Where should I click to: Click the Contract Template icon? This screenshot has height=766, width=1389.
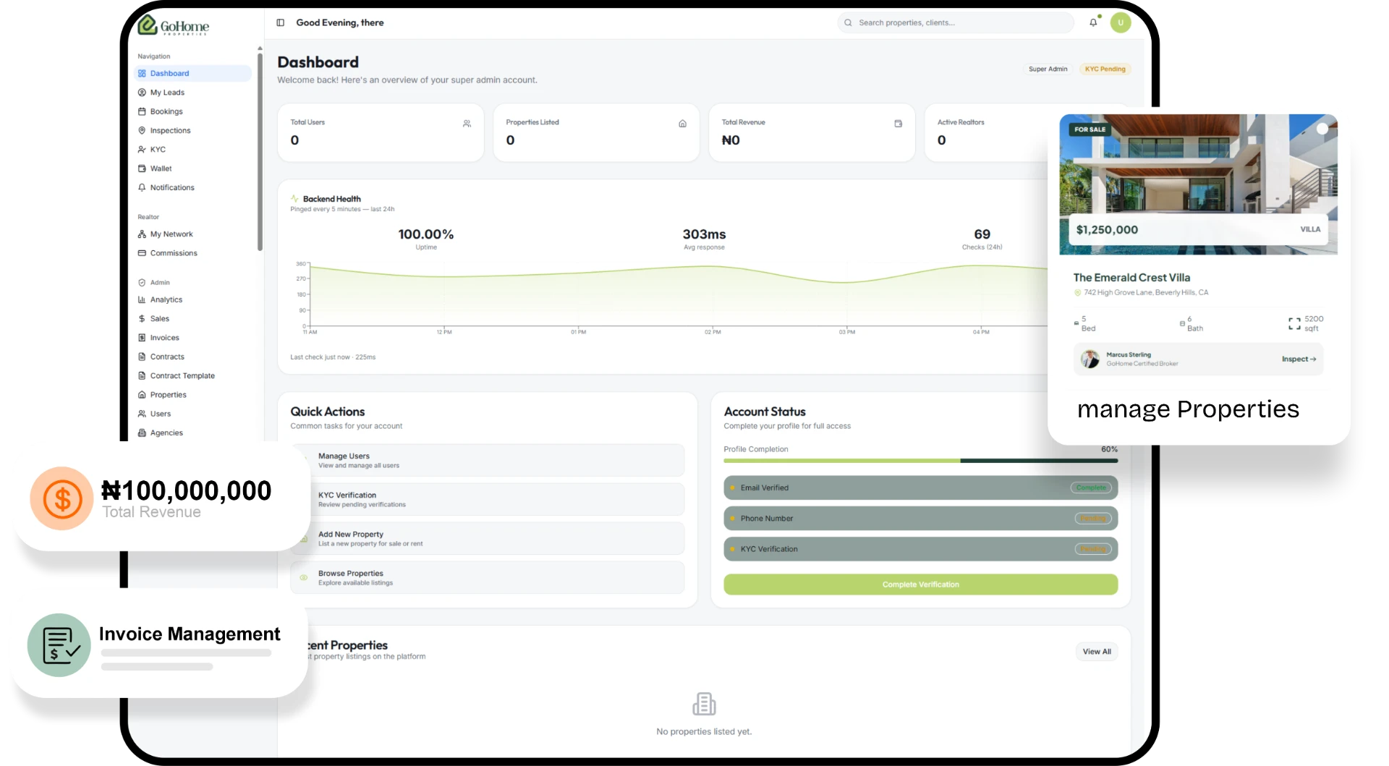tap(142, 375)
